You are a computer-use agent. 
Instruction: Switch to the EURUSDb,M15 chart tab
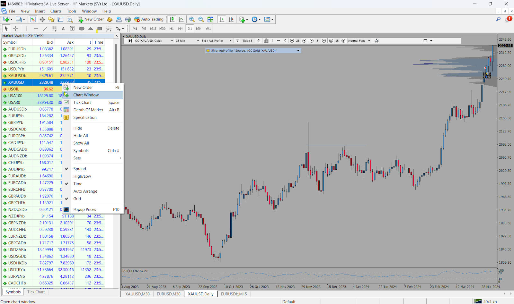[x=234, y=294]
